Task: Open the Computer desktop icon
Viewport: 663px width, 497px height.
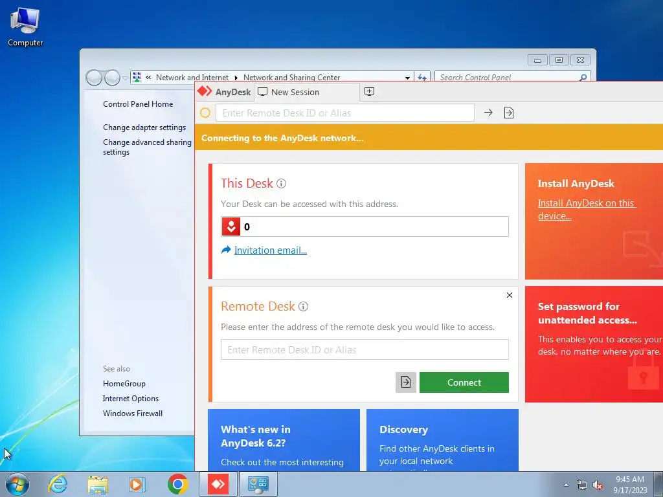Action: tap(25, 27)
